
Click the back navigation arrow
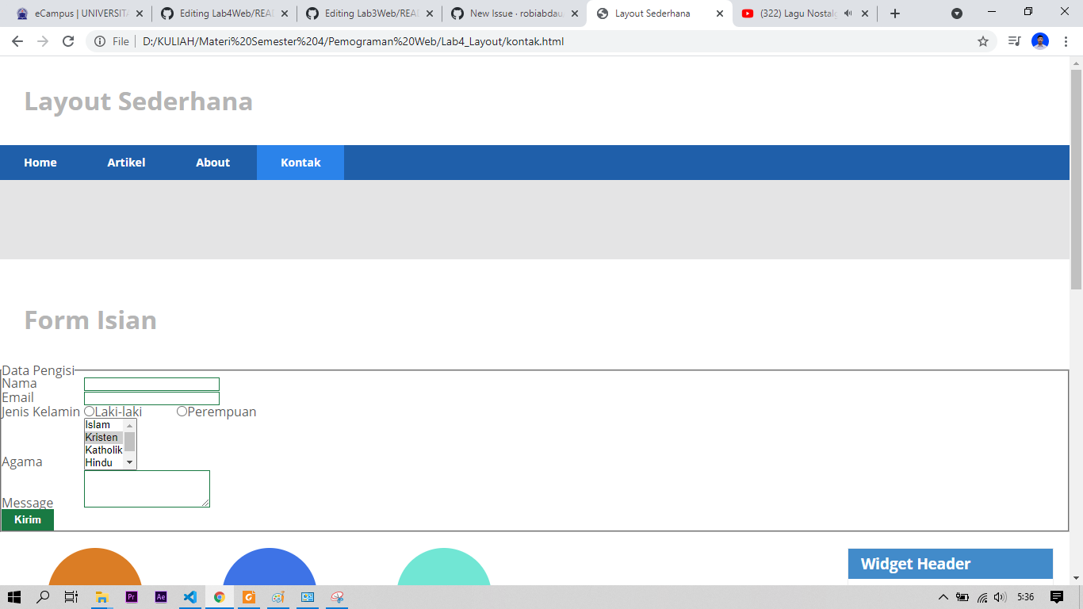[17, 41]
